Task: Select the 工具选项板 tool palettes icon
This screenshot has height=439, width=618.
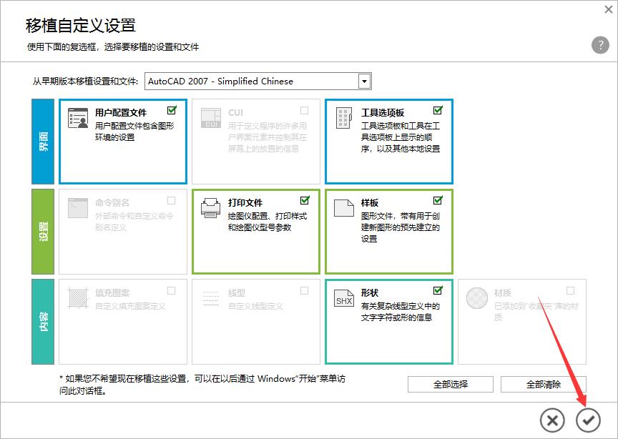Action: (343, 117)
